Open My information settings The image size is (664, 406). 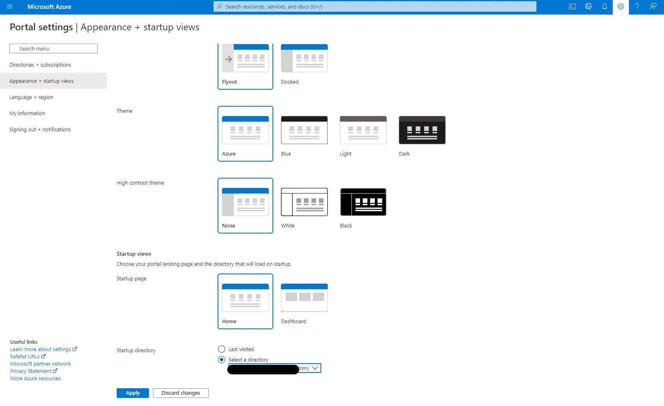tap(53, 113)
